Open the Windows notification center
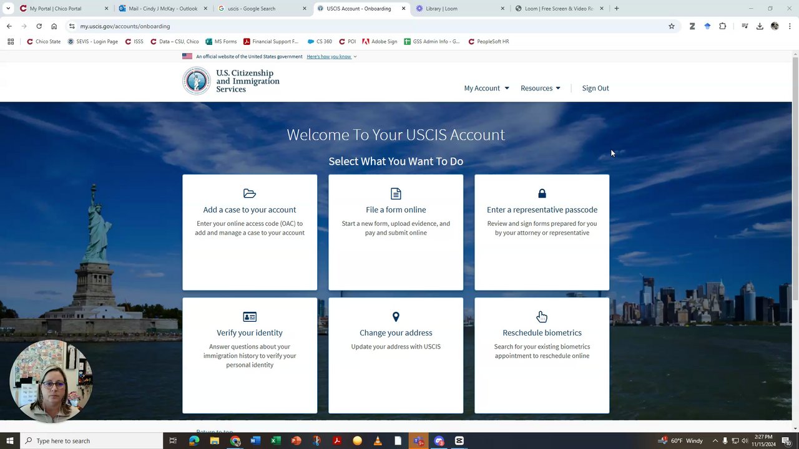Image resolution: width=799 pixels, height=449 pixels. 787,441
